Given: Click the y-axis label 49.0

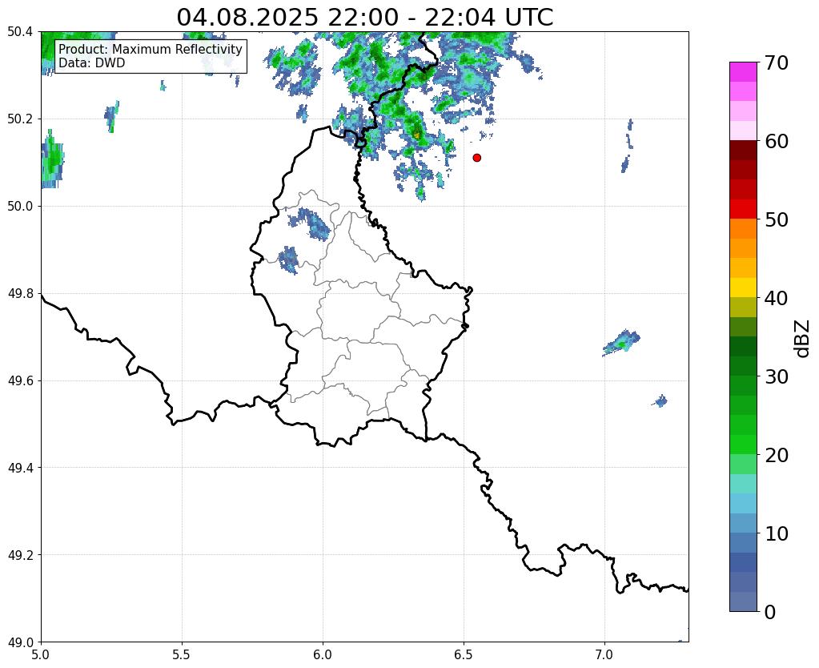Looking at the screenshot, I should click(x=20, y=642).
